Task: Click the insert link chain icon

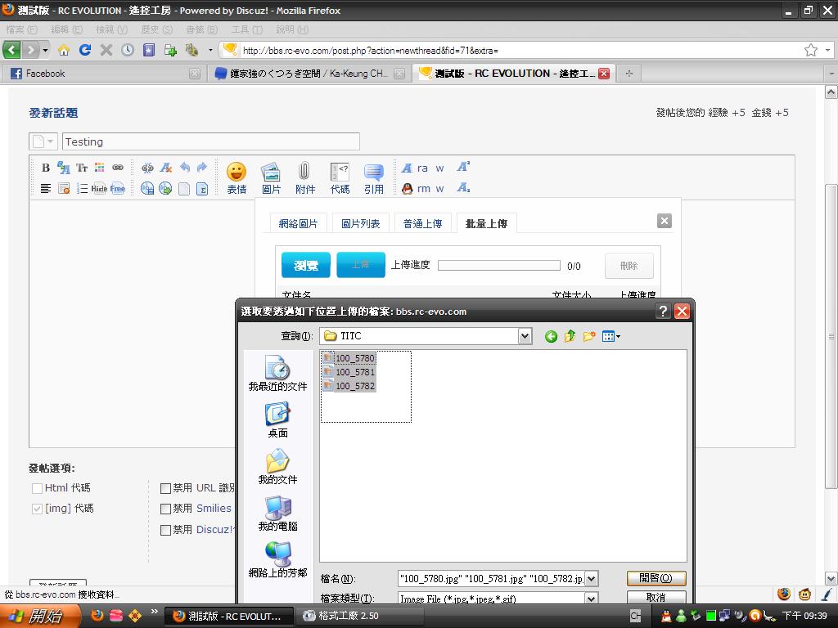Action: tap(118, 168)
